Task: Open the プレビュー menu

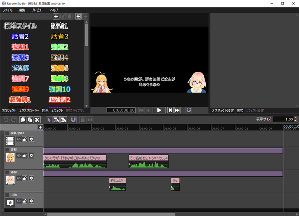Action: pyautogui.click(x=38, y=10)
